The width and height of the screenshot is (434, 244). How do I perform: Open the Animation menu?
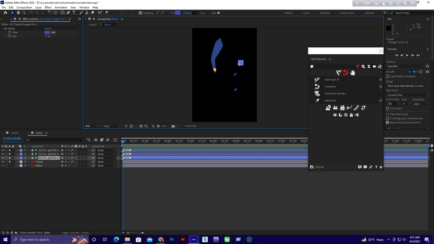61,7
